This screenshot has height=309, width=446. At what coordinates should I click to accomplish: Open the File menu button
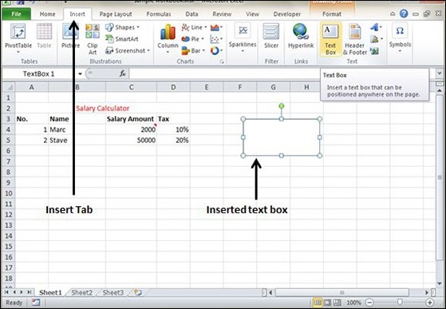coord(16,14)
